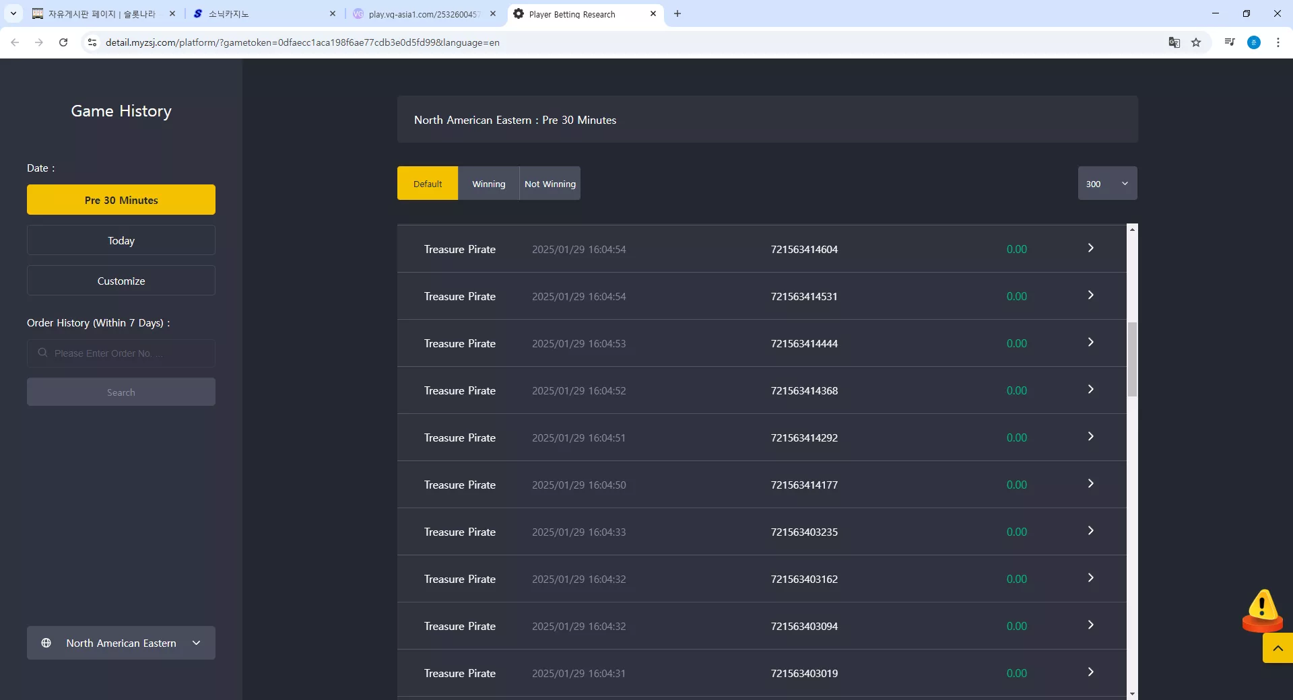Open tab search dropdown arrow
1293x700 pixels.
pyautogui.click(x=13, y=13)
